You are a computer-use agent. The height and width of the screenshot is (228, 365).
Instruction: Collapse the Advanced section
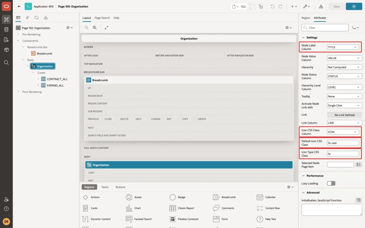pyautogui.click(x=303, y=192)
